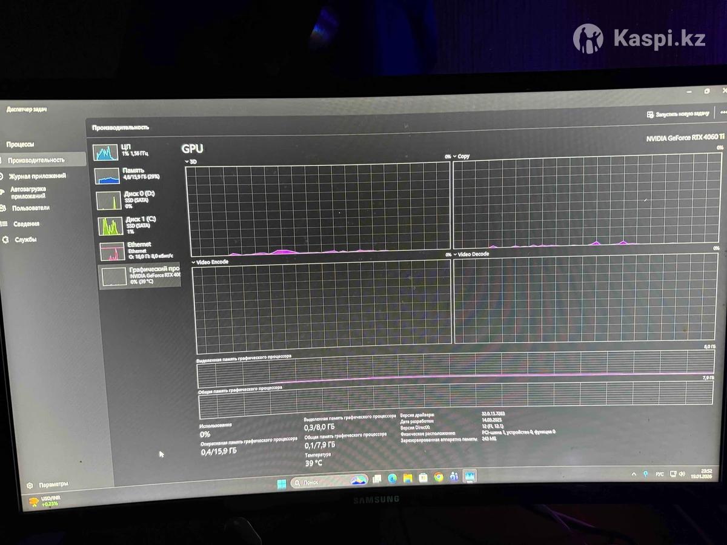Click Запустить новую задачу button
Viewport: 727px width, 545px height.
[x=677, y=114]
